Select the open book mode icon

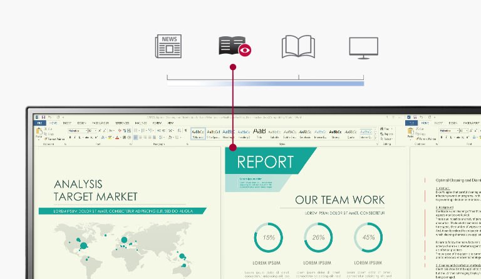298,48
